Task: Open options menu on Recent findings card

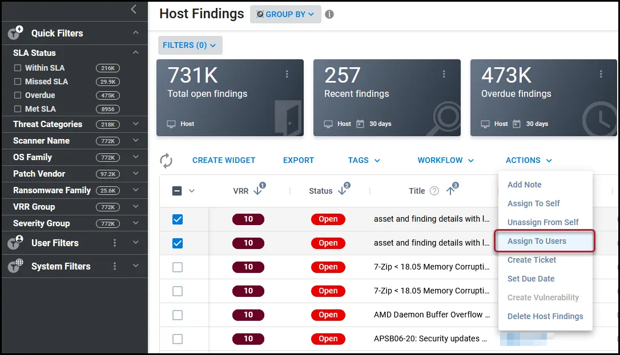Action: tap(444, 74)
